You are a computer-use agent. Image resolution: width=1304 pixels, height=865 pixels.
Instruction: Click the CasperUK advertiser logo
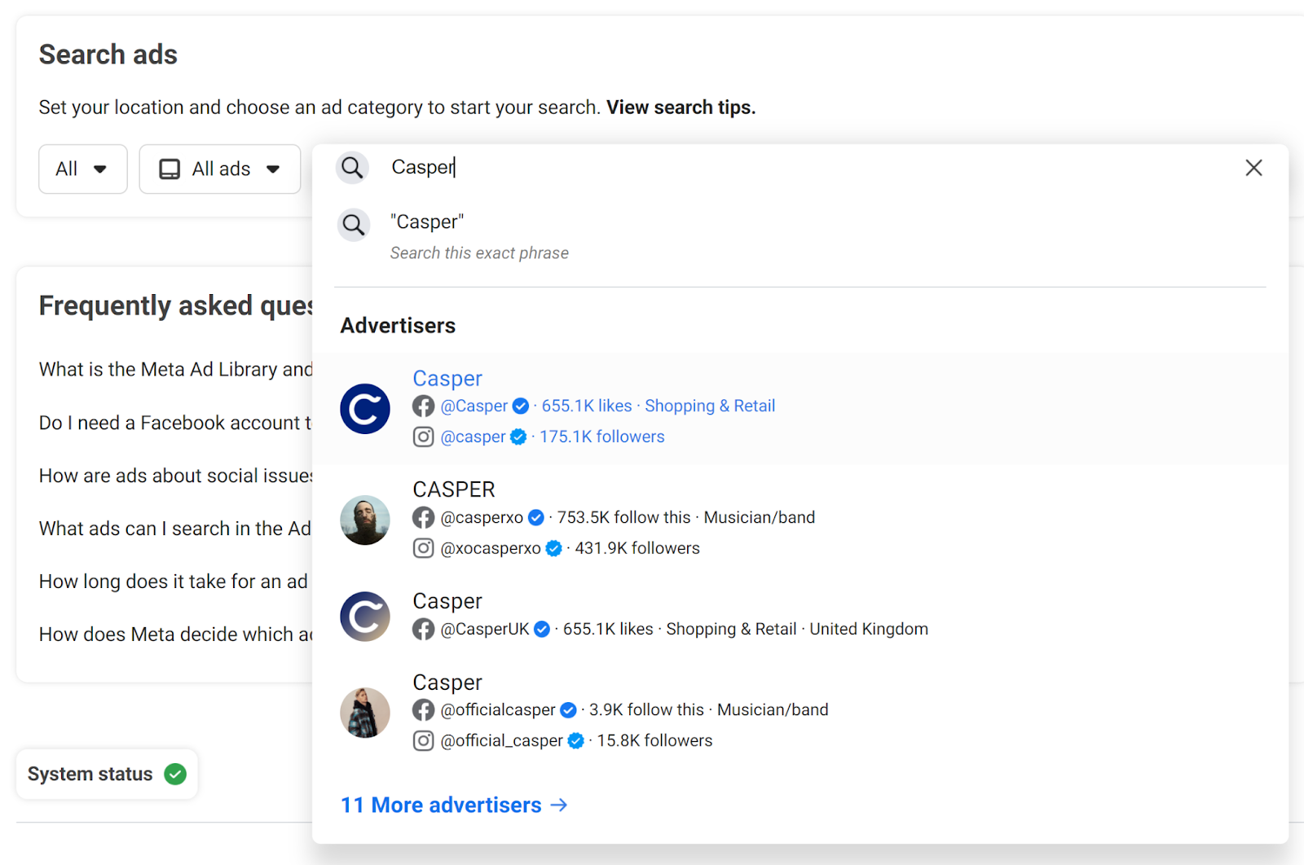click(364, 616)
